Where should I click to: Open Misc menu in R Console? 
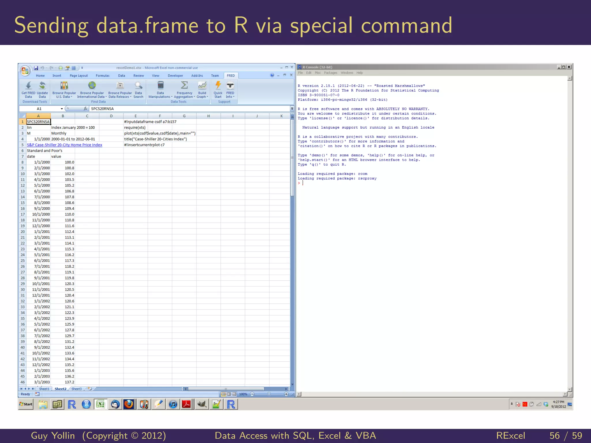point(318,73)
